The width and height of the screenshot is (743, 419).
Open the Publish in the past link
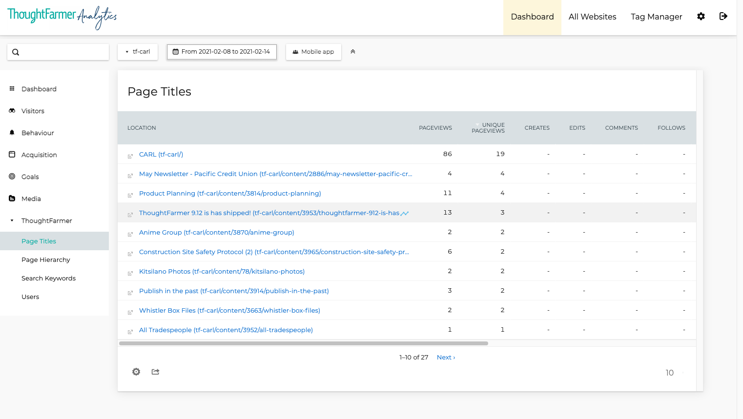pos(234,291)
